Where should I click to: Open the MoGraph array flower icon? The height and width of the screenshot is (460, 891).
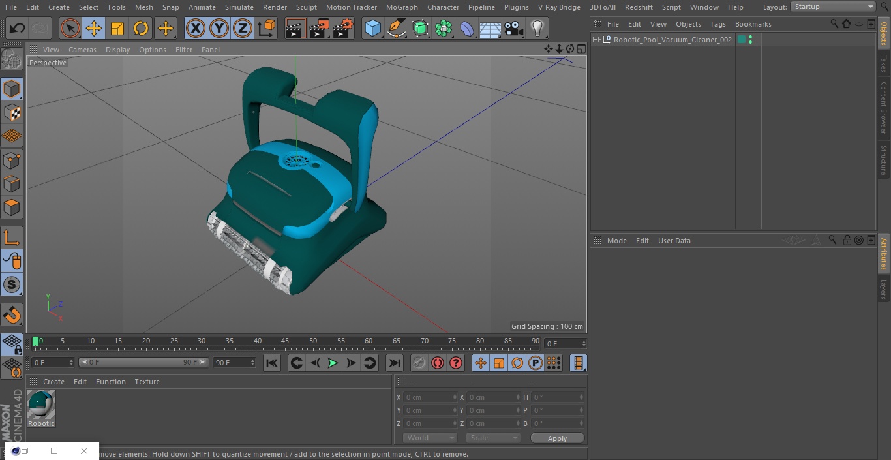444,29
